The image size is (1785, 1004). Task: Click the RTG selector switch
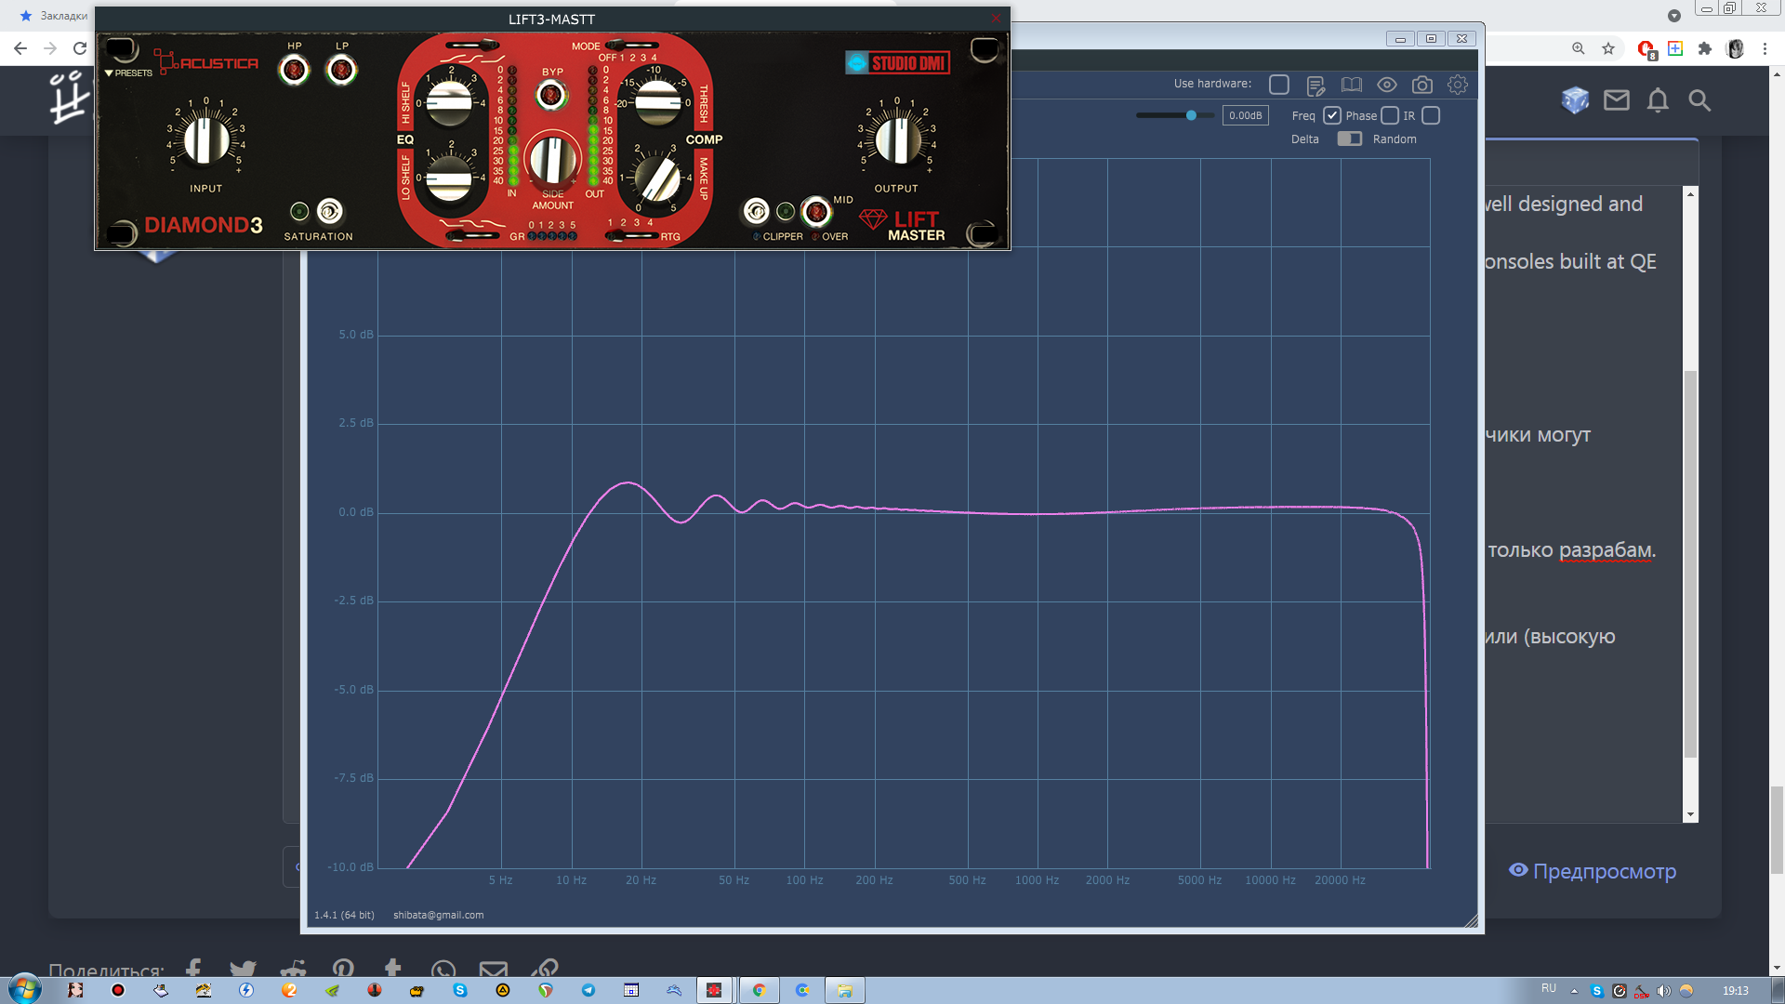pos(632,236)
